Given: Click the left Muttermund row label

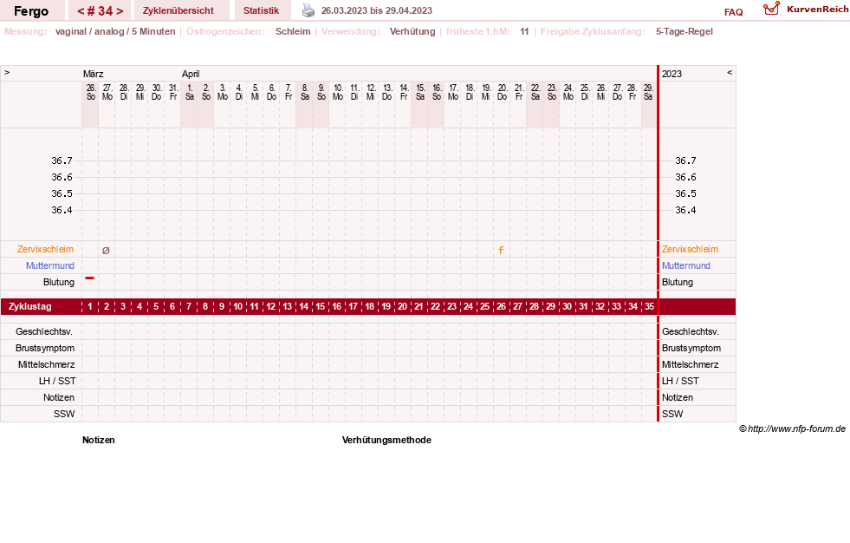Looking at the screenshot, I should point(50,265).
